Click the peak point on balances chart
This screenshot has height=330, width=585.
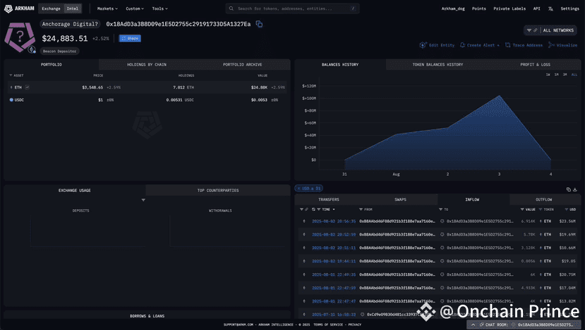point(499,96)
